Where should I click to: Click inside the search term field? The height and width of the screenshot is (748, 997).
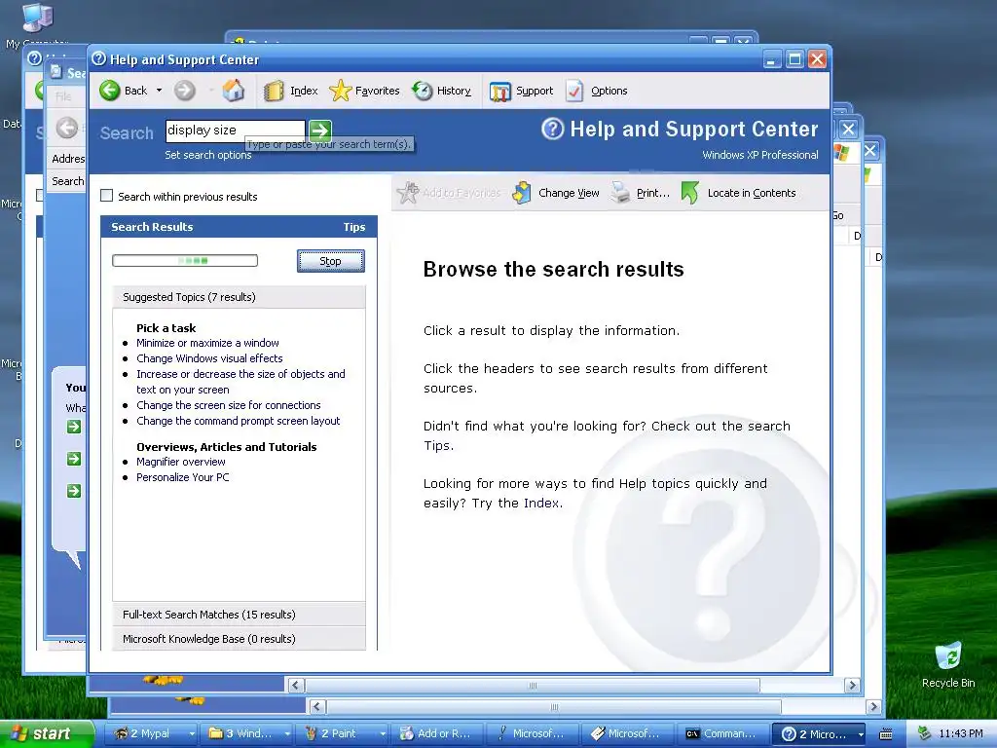pyautogui.click(x=236, y=131)
